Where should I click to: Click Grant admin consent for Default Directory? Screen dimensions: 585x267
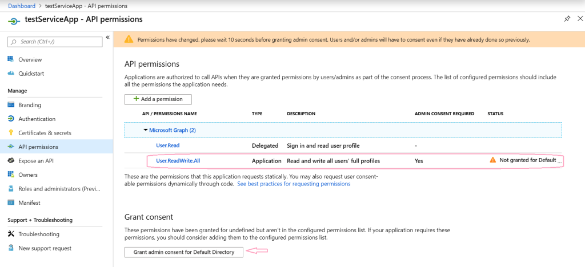point(183,252)
